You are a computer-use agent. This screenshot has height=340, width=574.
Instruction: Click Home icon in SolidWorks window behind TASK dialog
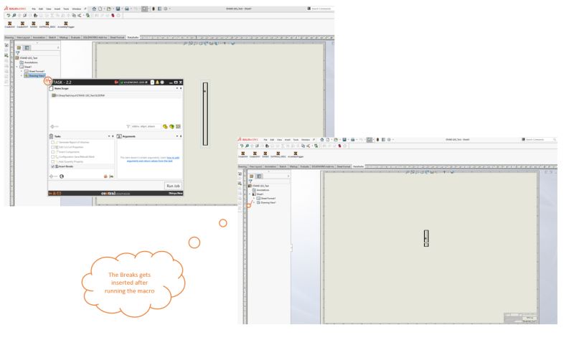[x=94, y=9]
